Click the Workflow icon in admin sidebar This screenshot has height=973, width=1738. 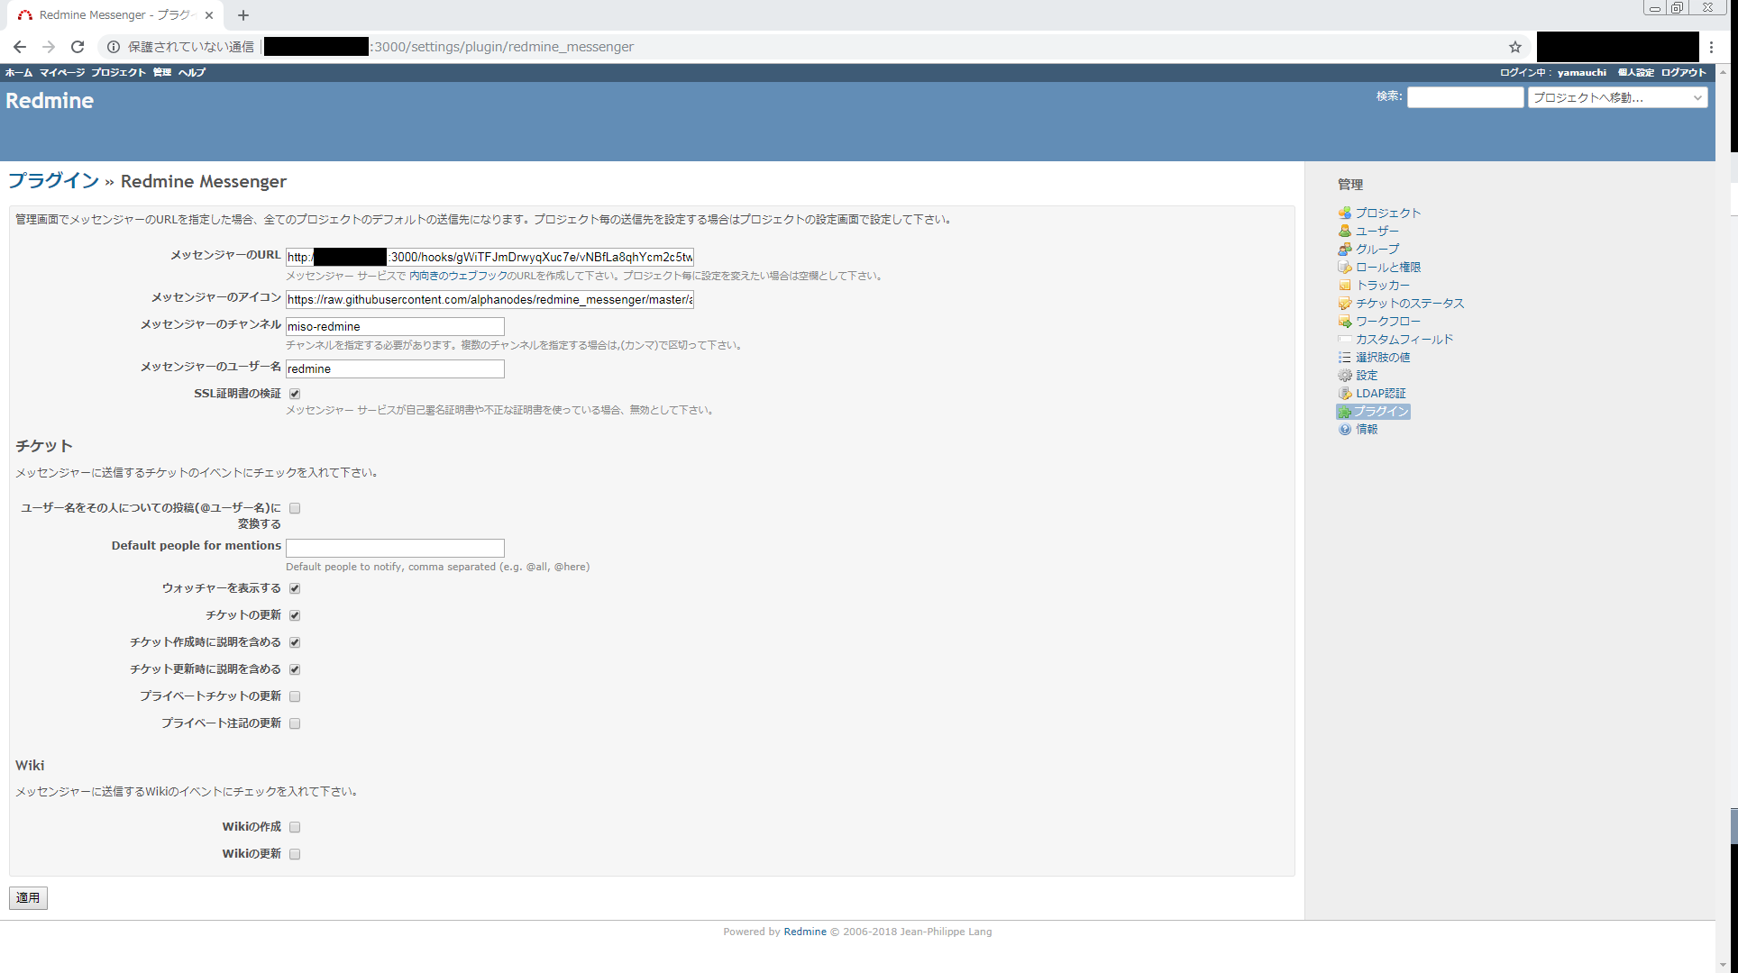click(1344, 322)
